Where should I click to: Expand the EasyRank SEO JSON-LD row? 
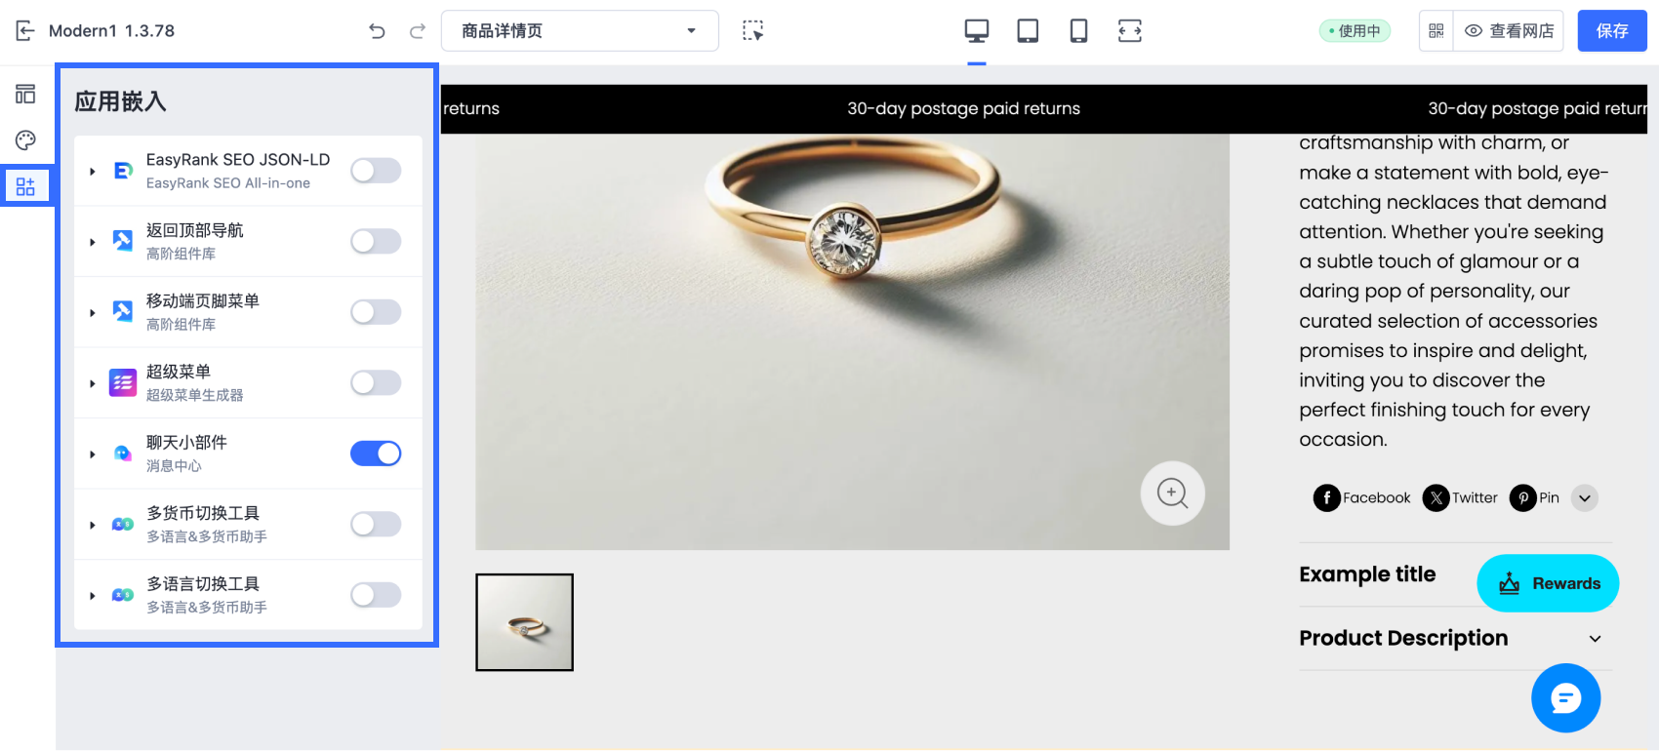(93, 172)
